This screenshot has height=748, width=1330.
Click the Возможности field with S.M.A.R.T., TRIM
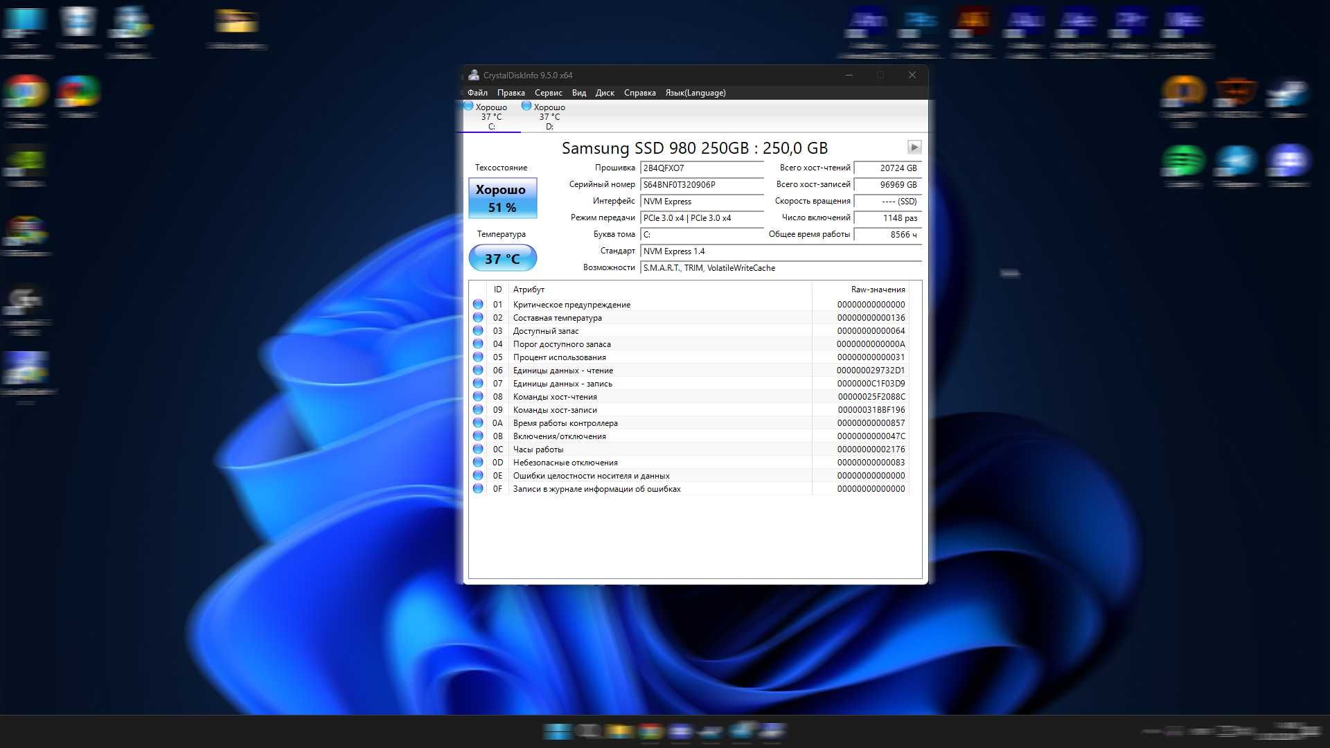[781, 268]
